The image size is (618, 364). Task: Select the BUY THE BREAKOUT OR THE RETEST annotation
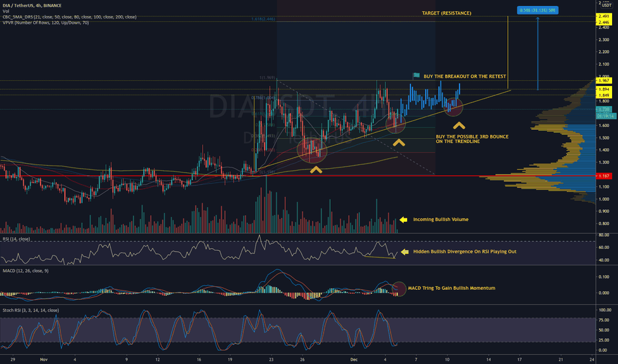tap(465, 76)
